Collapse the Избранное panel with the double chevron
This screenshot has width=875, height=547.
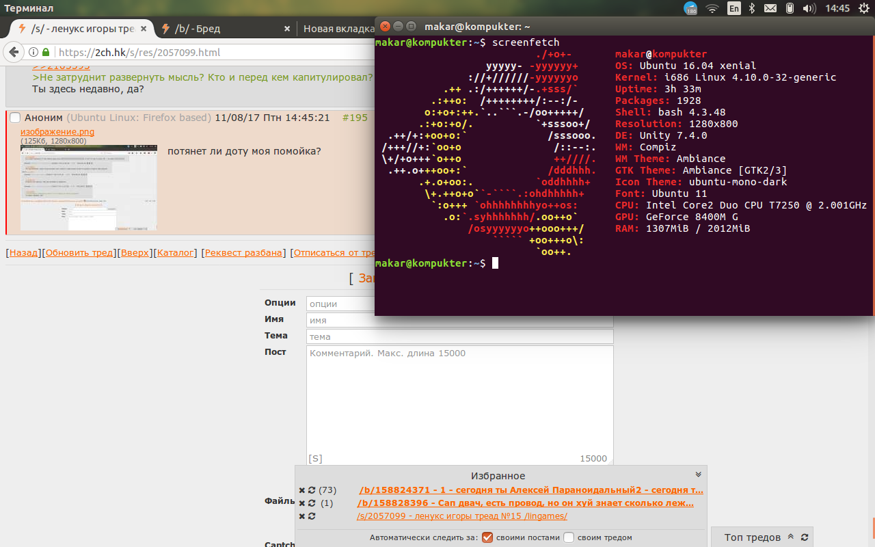coord(698,475)
